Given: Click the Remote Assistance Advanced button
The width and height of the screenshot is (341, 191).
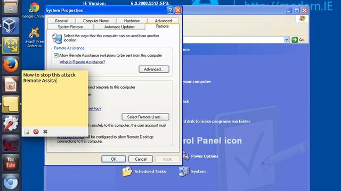Looking at the screenshot, I should click(x=154, y=70).
